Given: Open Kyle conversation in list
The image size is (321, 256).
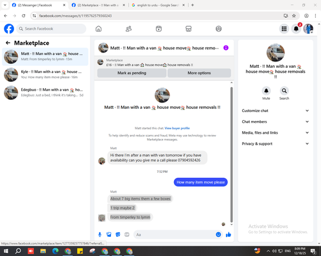Looking at the screenshot, I should 45,75.
